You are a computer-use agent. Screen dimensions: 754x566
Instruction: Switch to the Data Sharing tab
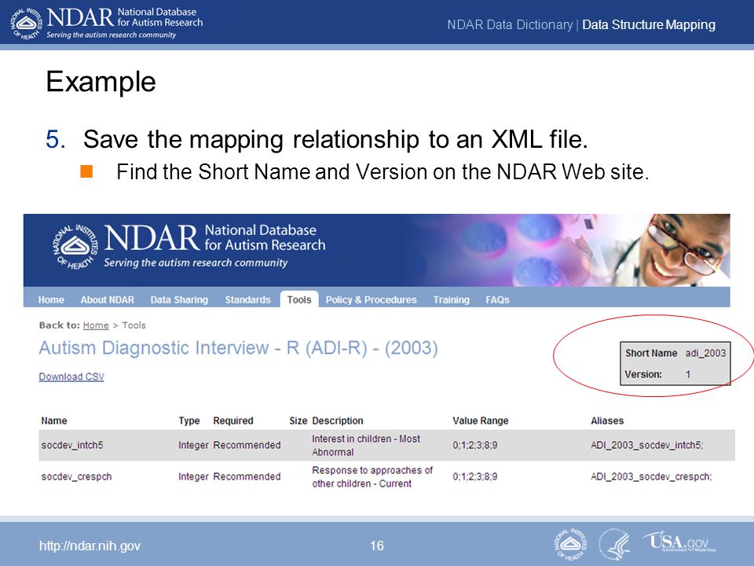pyautogui.click(x=179, y=300)
